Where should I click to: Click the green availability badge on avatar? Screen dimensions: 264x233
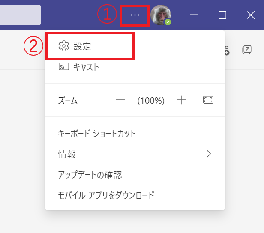pyautogui.click(x=168, y=22)
